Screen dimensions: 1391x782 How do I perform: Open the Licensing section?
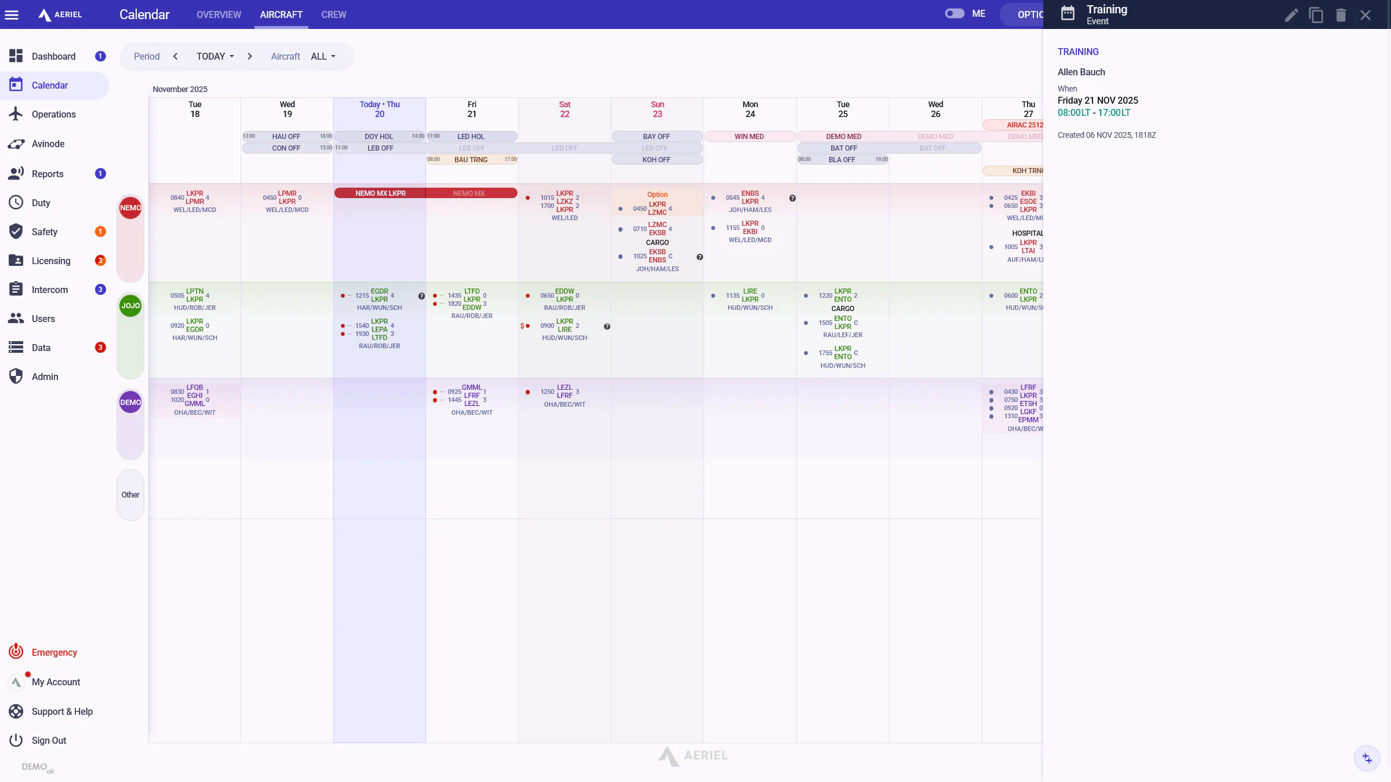51,261
